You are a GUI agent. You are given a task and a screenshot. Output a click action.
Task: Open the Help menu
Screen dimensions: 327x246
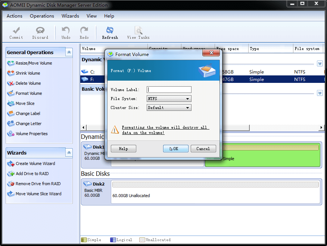click(x=109, y=16)
